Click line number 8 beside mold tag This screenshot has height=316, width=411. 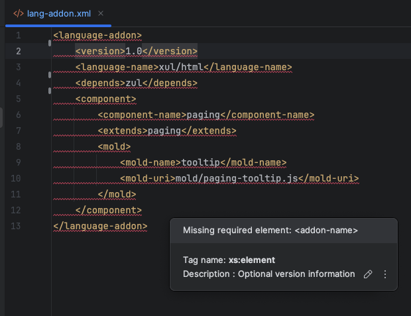[19, 146]
